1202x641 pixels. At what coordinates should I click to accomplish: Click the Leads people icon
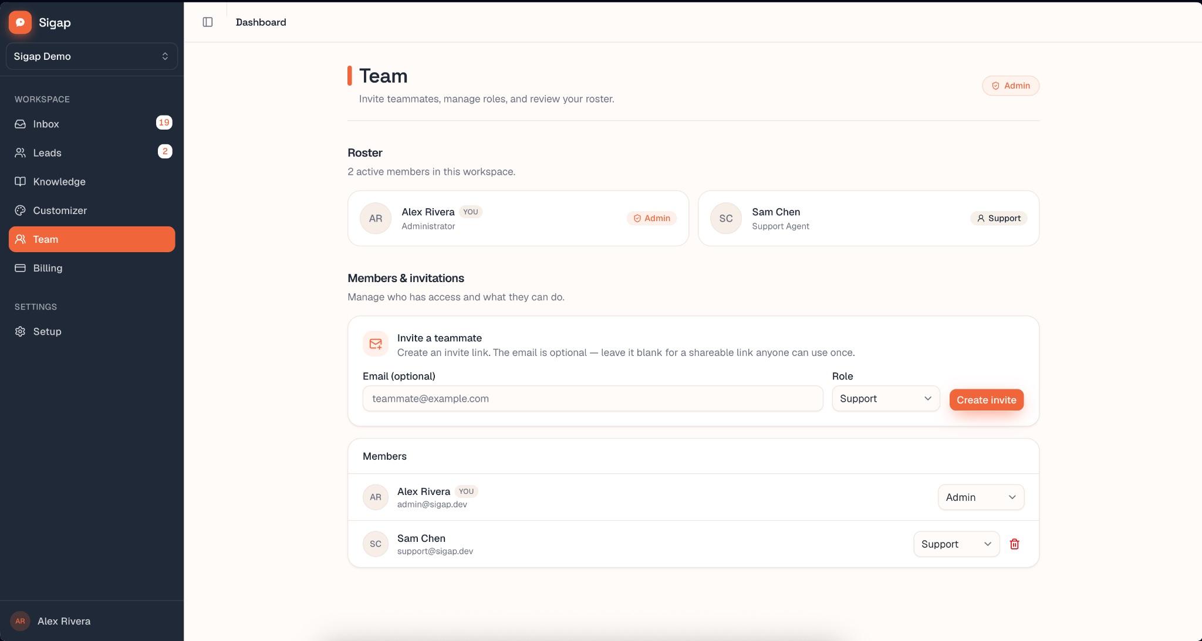pos(21,152)
